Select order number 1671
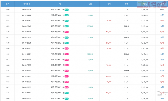 tap(7, 37)
